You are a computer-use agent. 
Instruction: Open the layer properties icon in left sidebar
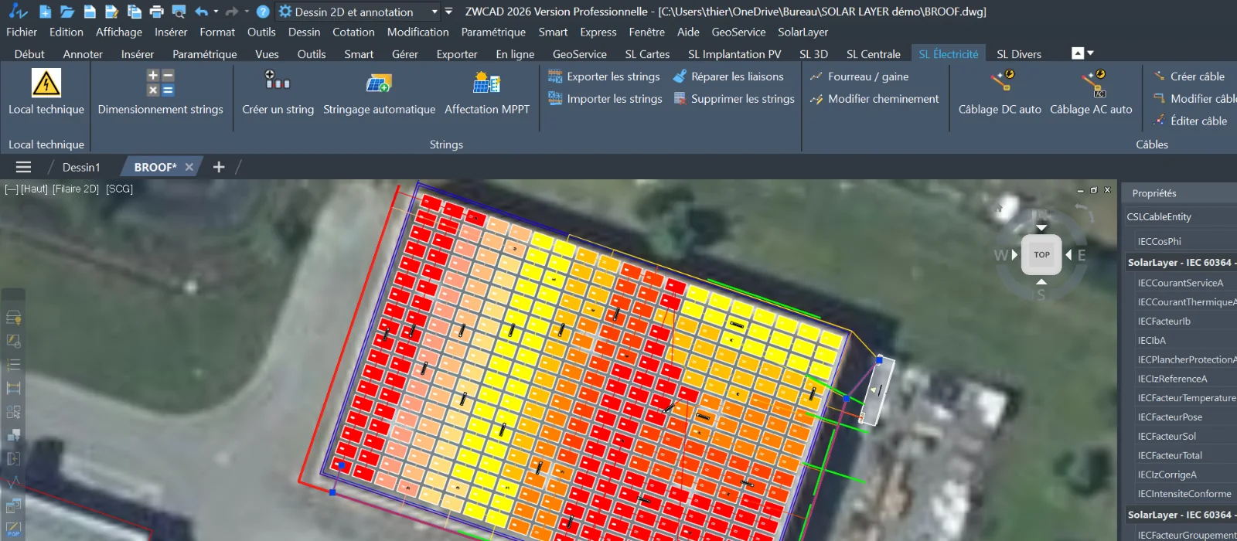[x=13, y=318]
